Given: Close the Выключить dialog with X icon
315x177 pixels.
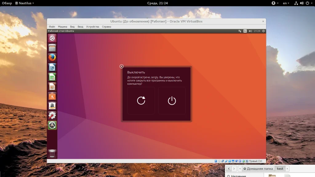Looking at the screenshot, I should click(x=122, y=66).
